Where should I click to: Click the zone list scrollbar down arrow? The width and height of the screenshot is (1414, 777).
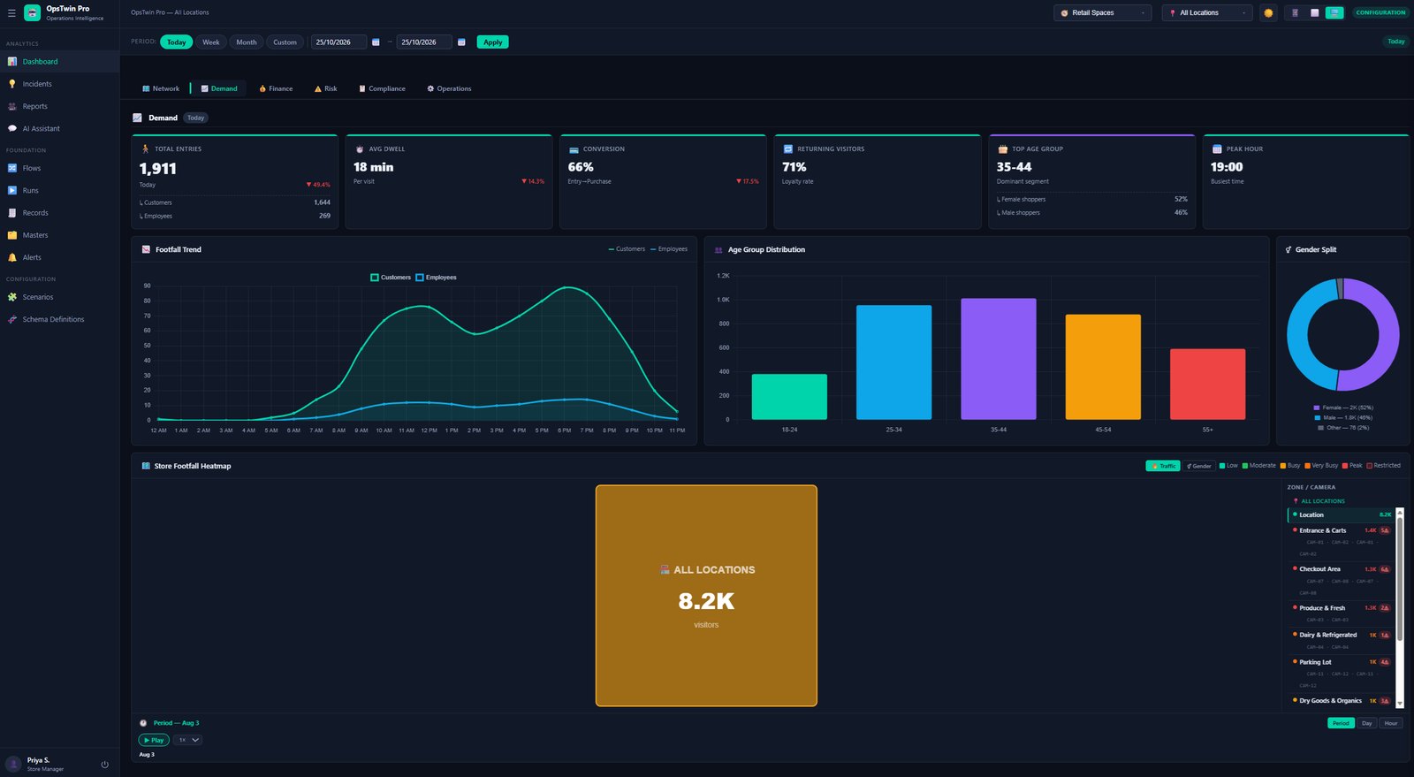(x=1400, y=703)
